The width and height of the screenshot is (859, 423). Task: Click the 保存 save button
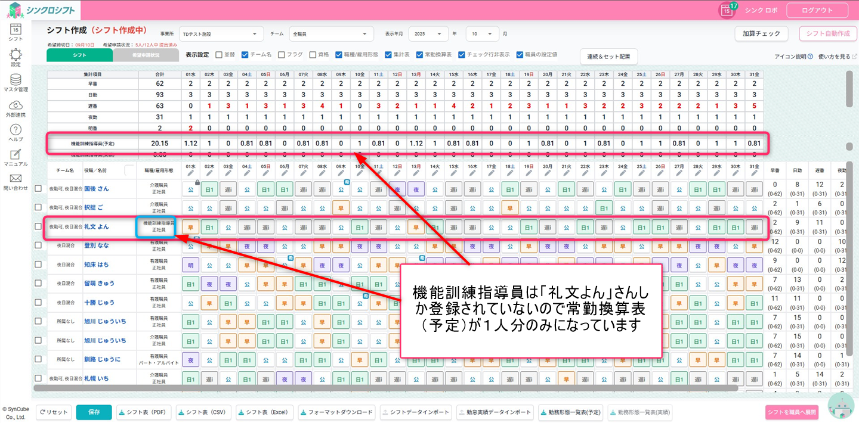(94, 412)
